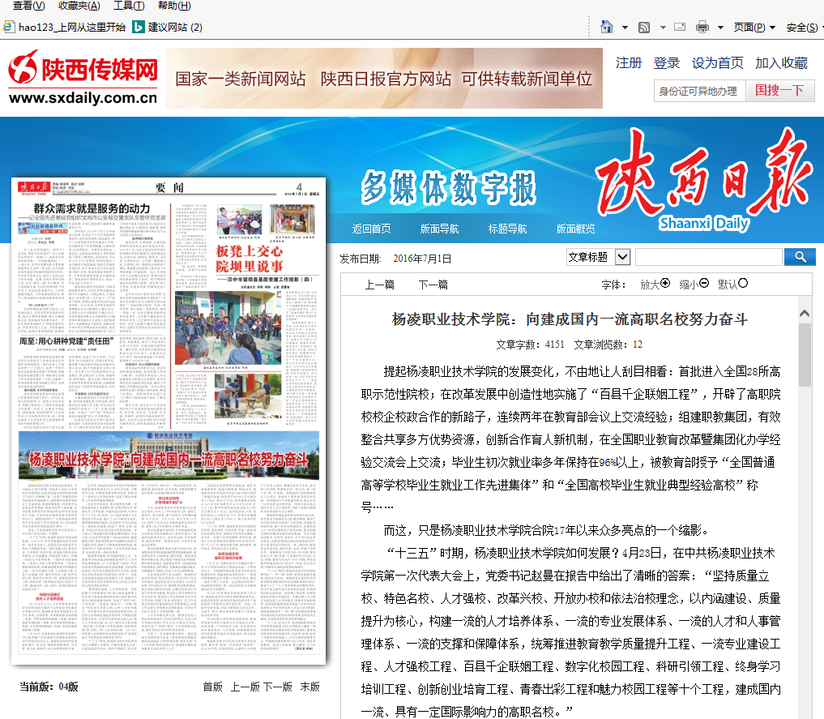The width and height of the screenshot is (824, 719).
Task: Open the 建议网站 favorites bar shortcut
Action: 167,27
